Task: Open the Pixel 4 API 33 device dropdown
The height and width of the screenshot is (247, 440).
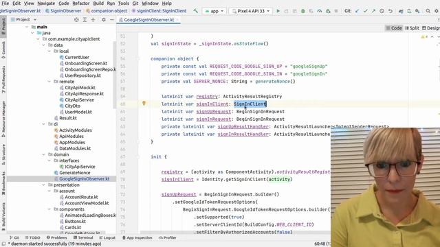Action: [x=250, y=11]
